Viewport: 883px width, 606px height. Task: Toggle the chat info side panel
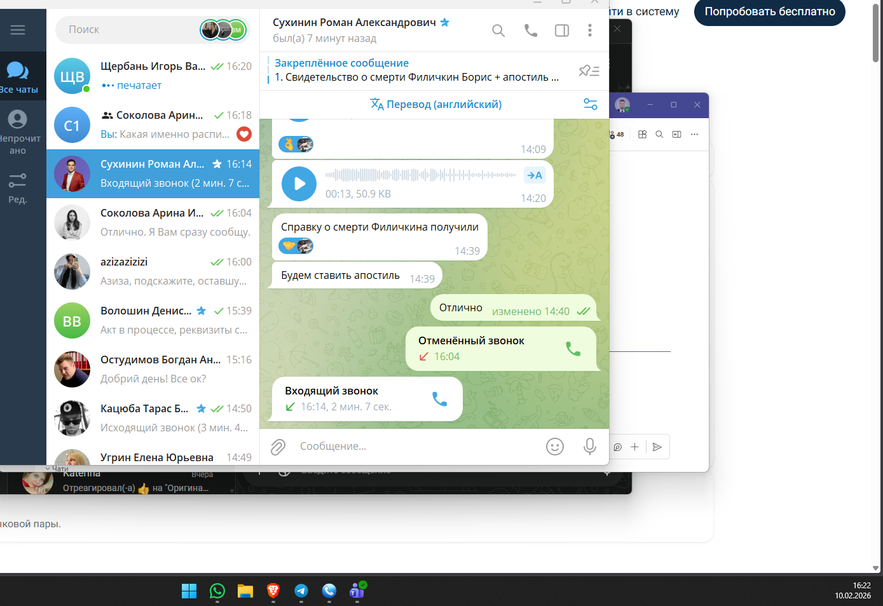[x=562, y=30]
